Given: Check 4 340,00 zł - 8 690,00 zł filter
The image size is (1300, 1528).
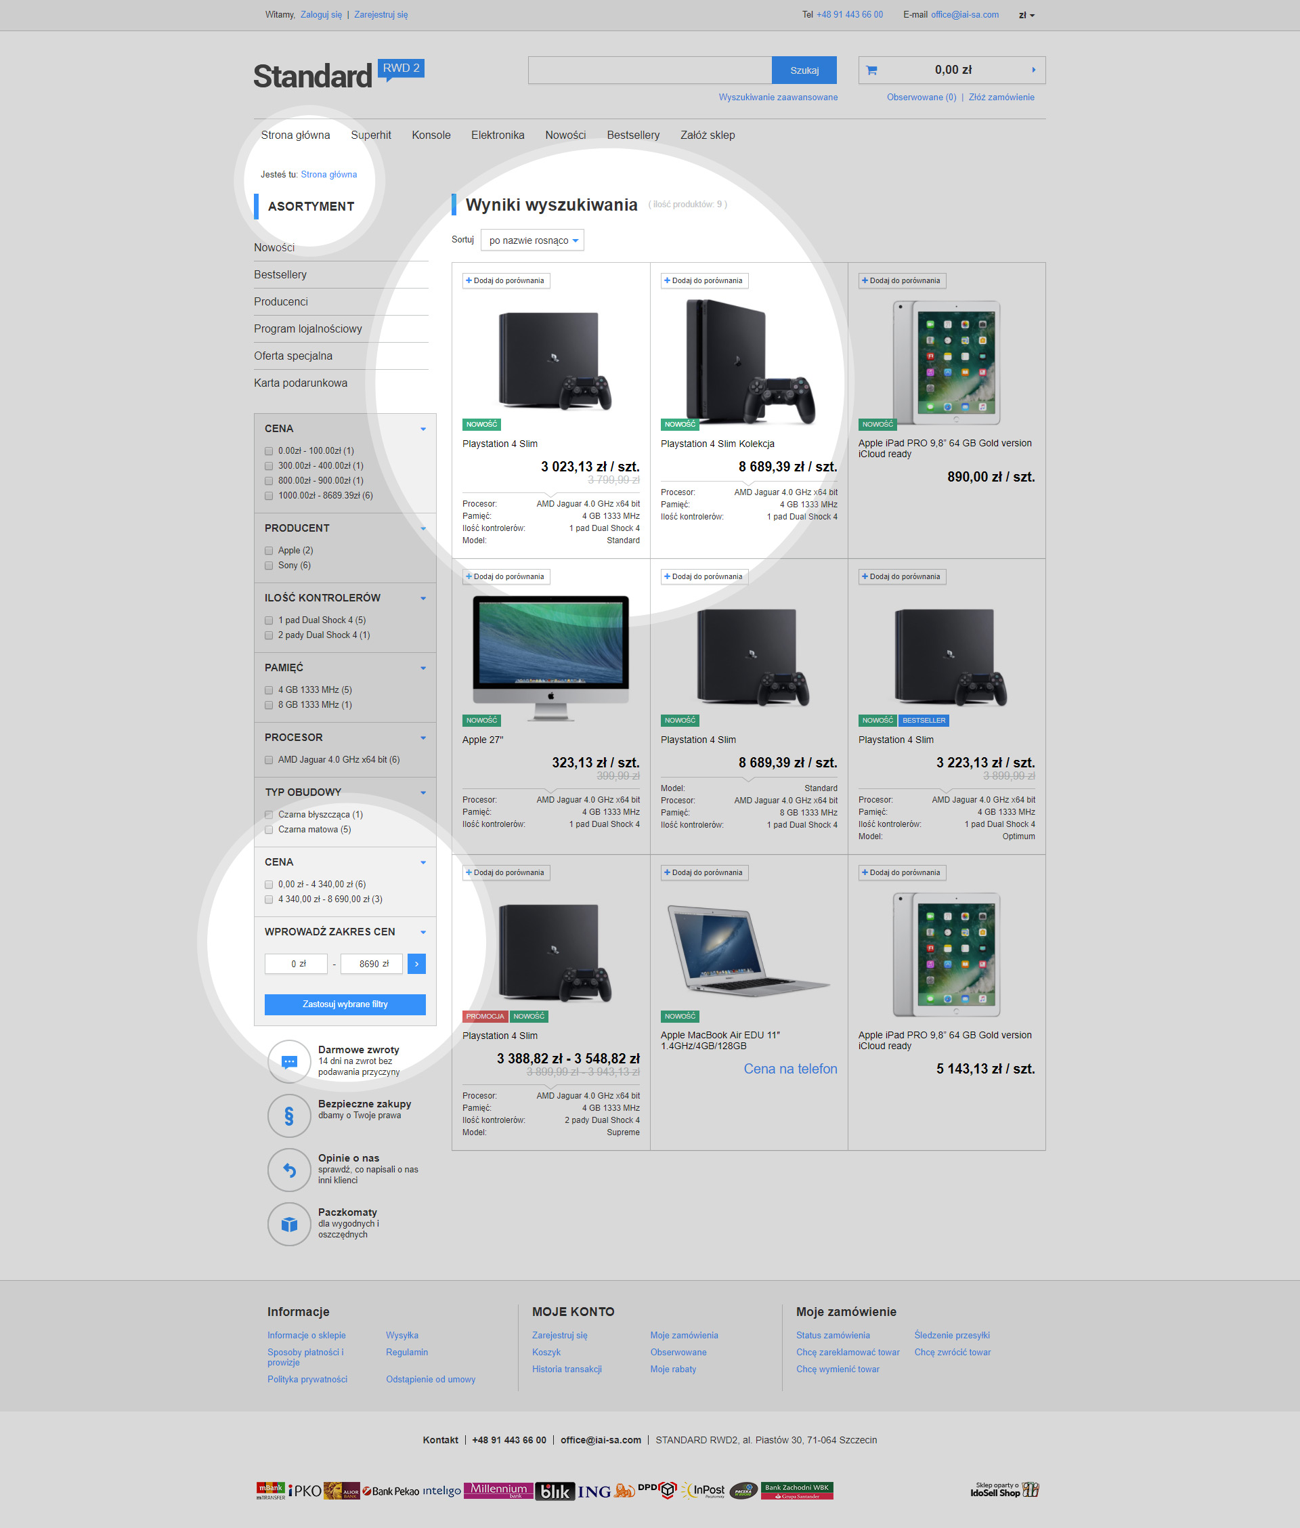Looking at the screenshot, I should click(269, 899).
